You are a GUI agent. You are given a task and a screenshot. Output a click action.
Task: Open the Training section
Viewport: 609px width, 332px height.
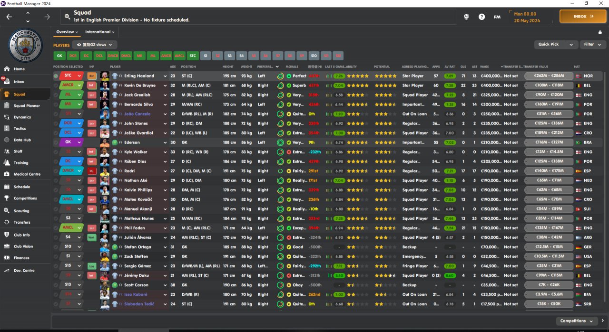21,163
